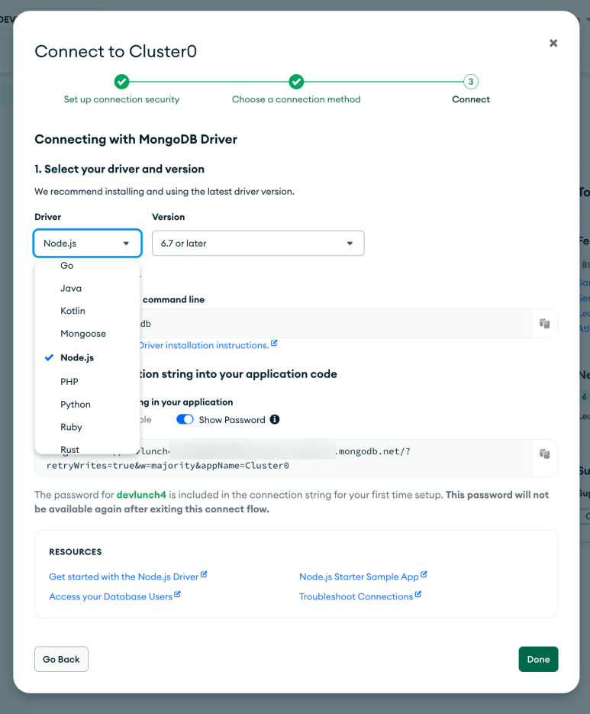This screenshot has height=714, width=590.
Task: Copy the install command to clipboard
Action: [544, 323]
